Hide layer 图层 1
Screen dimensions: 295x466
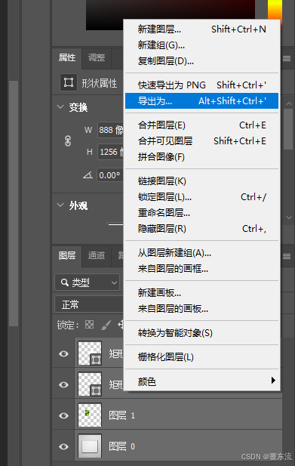pyautogui.click(x=63, y=415)
